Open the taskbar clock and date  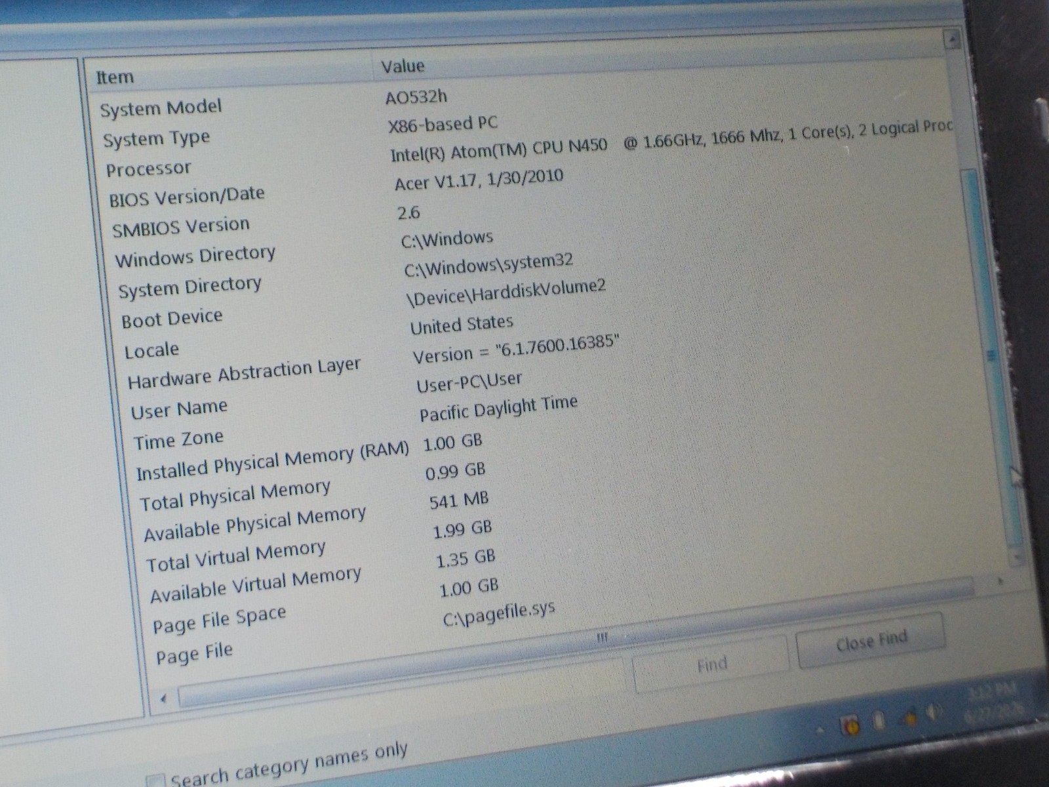point(994,701)
